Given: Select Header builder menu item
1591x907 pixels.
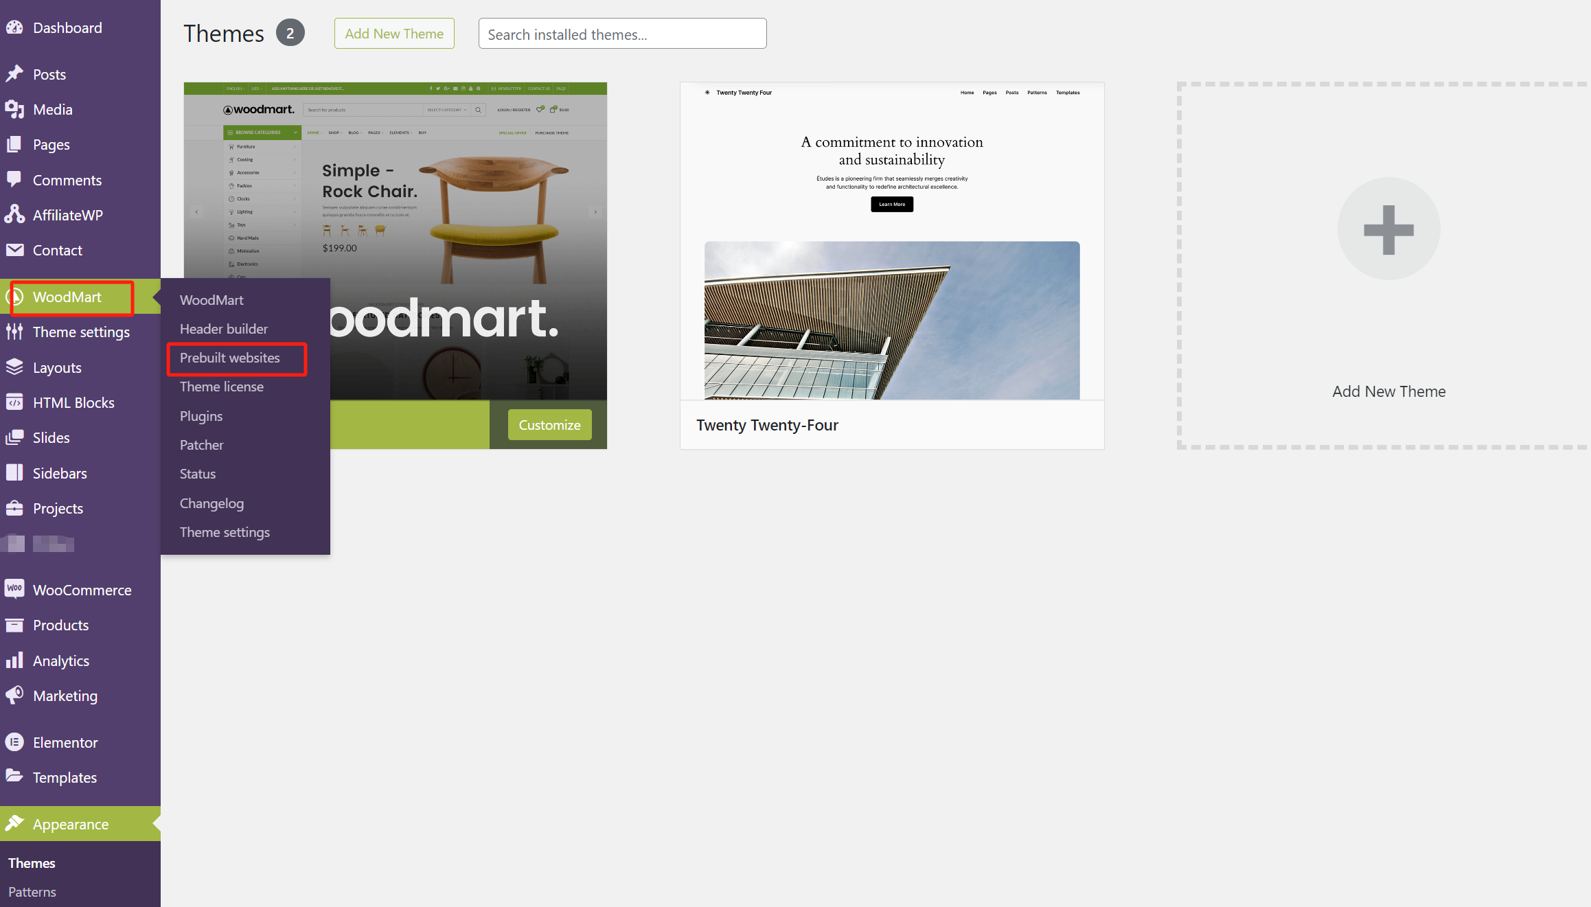Looking at the screenshot, I should coord(223,328).
